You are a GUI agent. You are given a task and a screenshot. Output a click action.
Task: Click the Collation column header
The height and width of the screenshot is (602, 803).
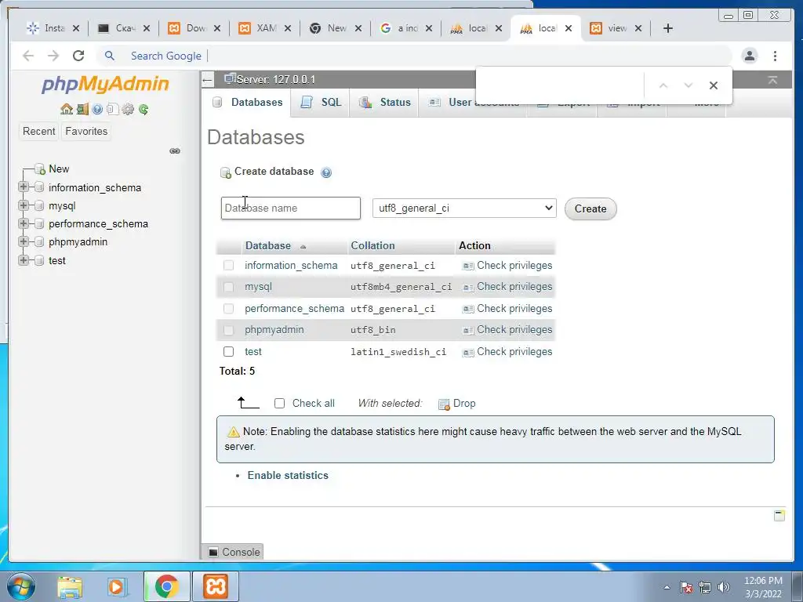pyautogui.click(x=372, y=245)
